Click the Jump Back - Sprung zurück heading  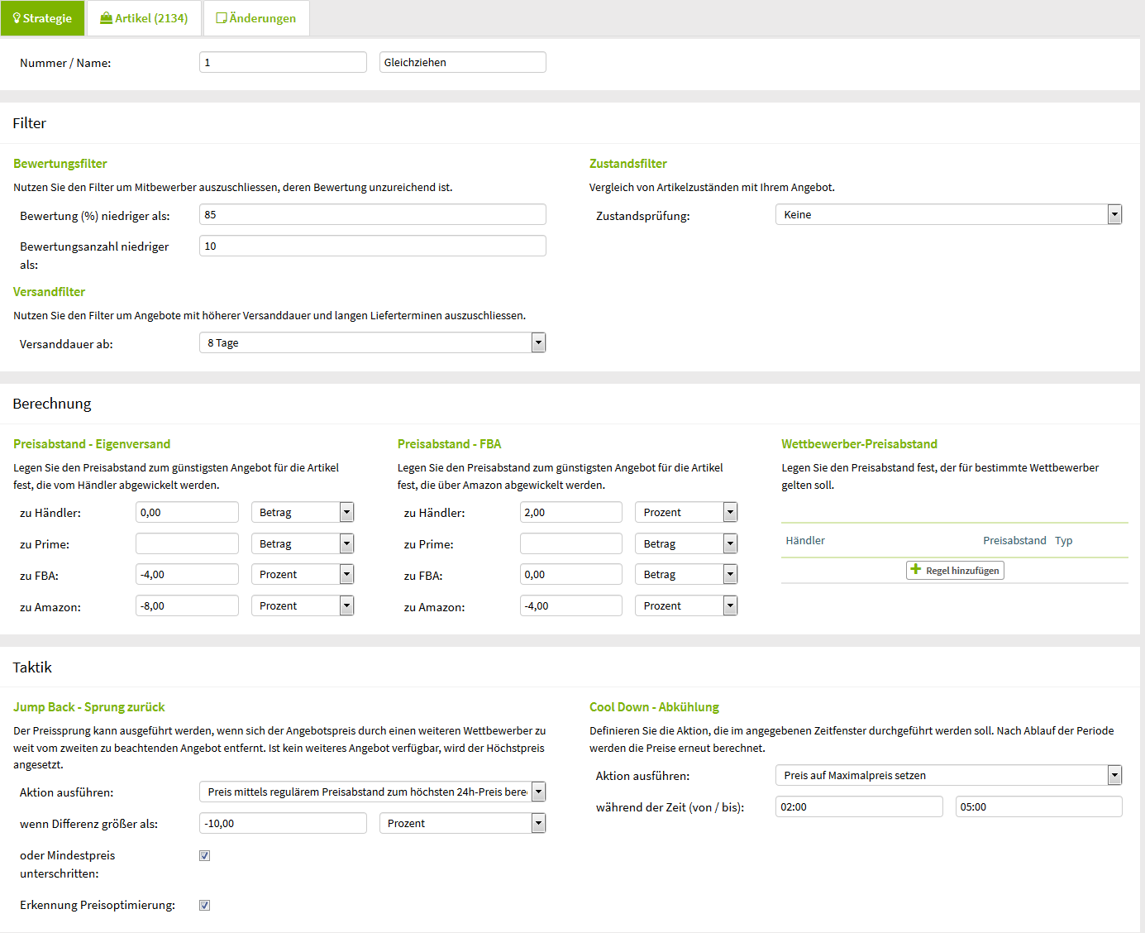coord(89,707)
